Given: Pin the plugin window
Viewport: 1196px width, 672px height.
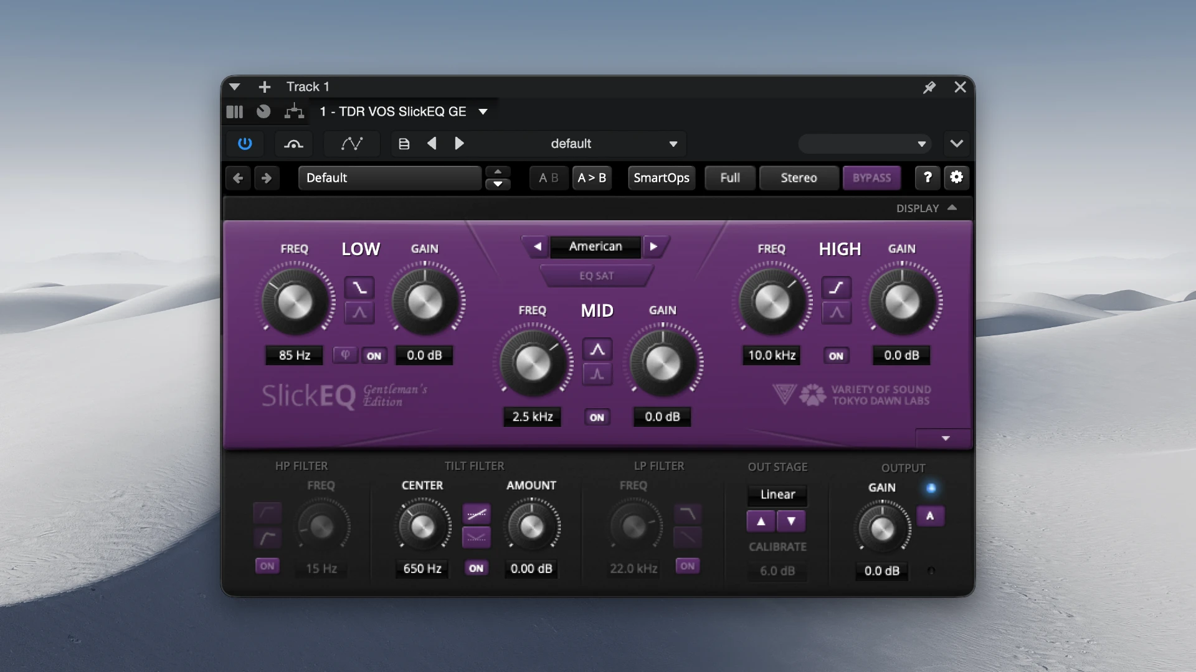Looking at the screenshot, I should coord(929,87).
